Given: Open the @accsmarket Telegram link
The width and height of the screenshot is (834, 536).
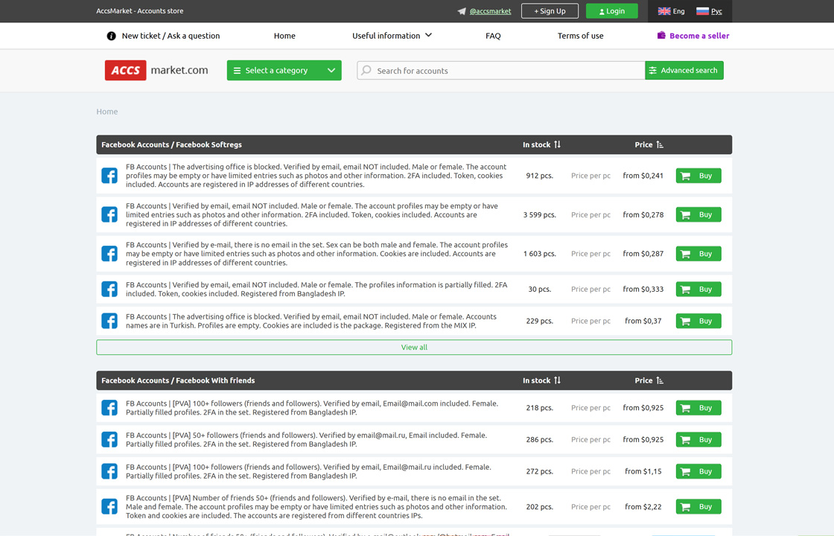Looking at the screenshot, I should click(491, 11).
